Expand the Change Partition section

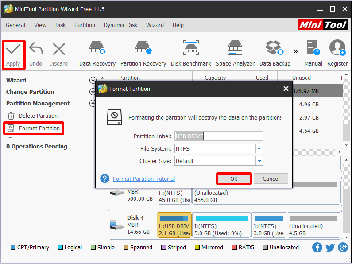(x=93, y=92)
